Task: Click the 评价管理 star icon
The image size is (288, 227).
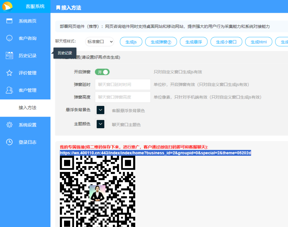Action: [x=9, y=73]
